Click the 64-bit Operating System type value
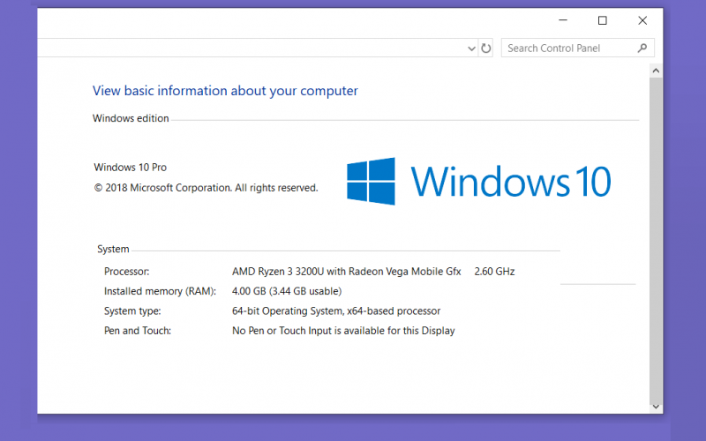The width and height of the screenshot is (706, 441). 336,311
